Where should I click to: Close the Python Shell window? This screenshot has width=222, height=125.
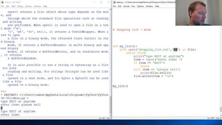[x=108, y=2]
